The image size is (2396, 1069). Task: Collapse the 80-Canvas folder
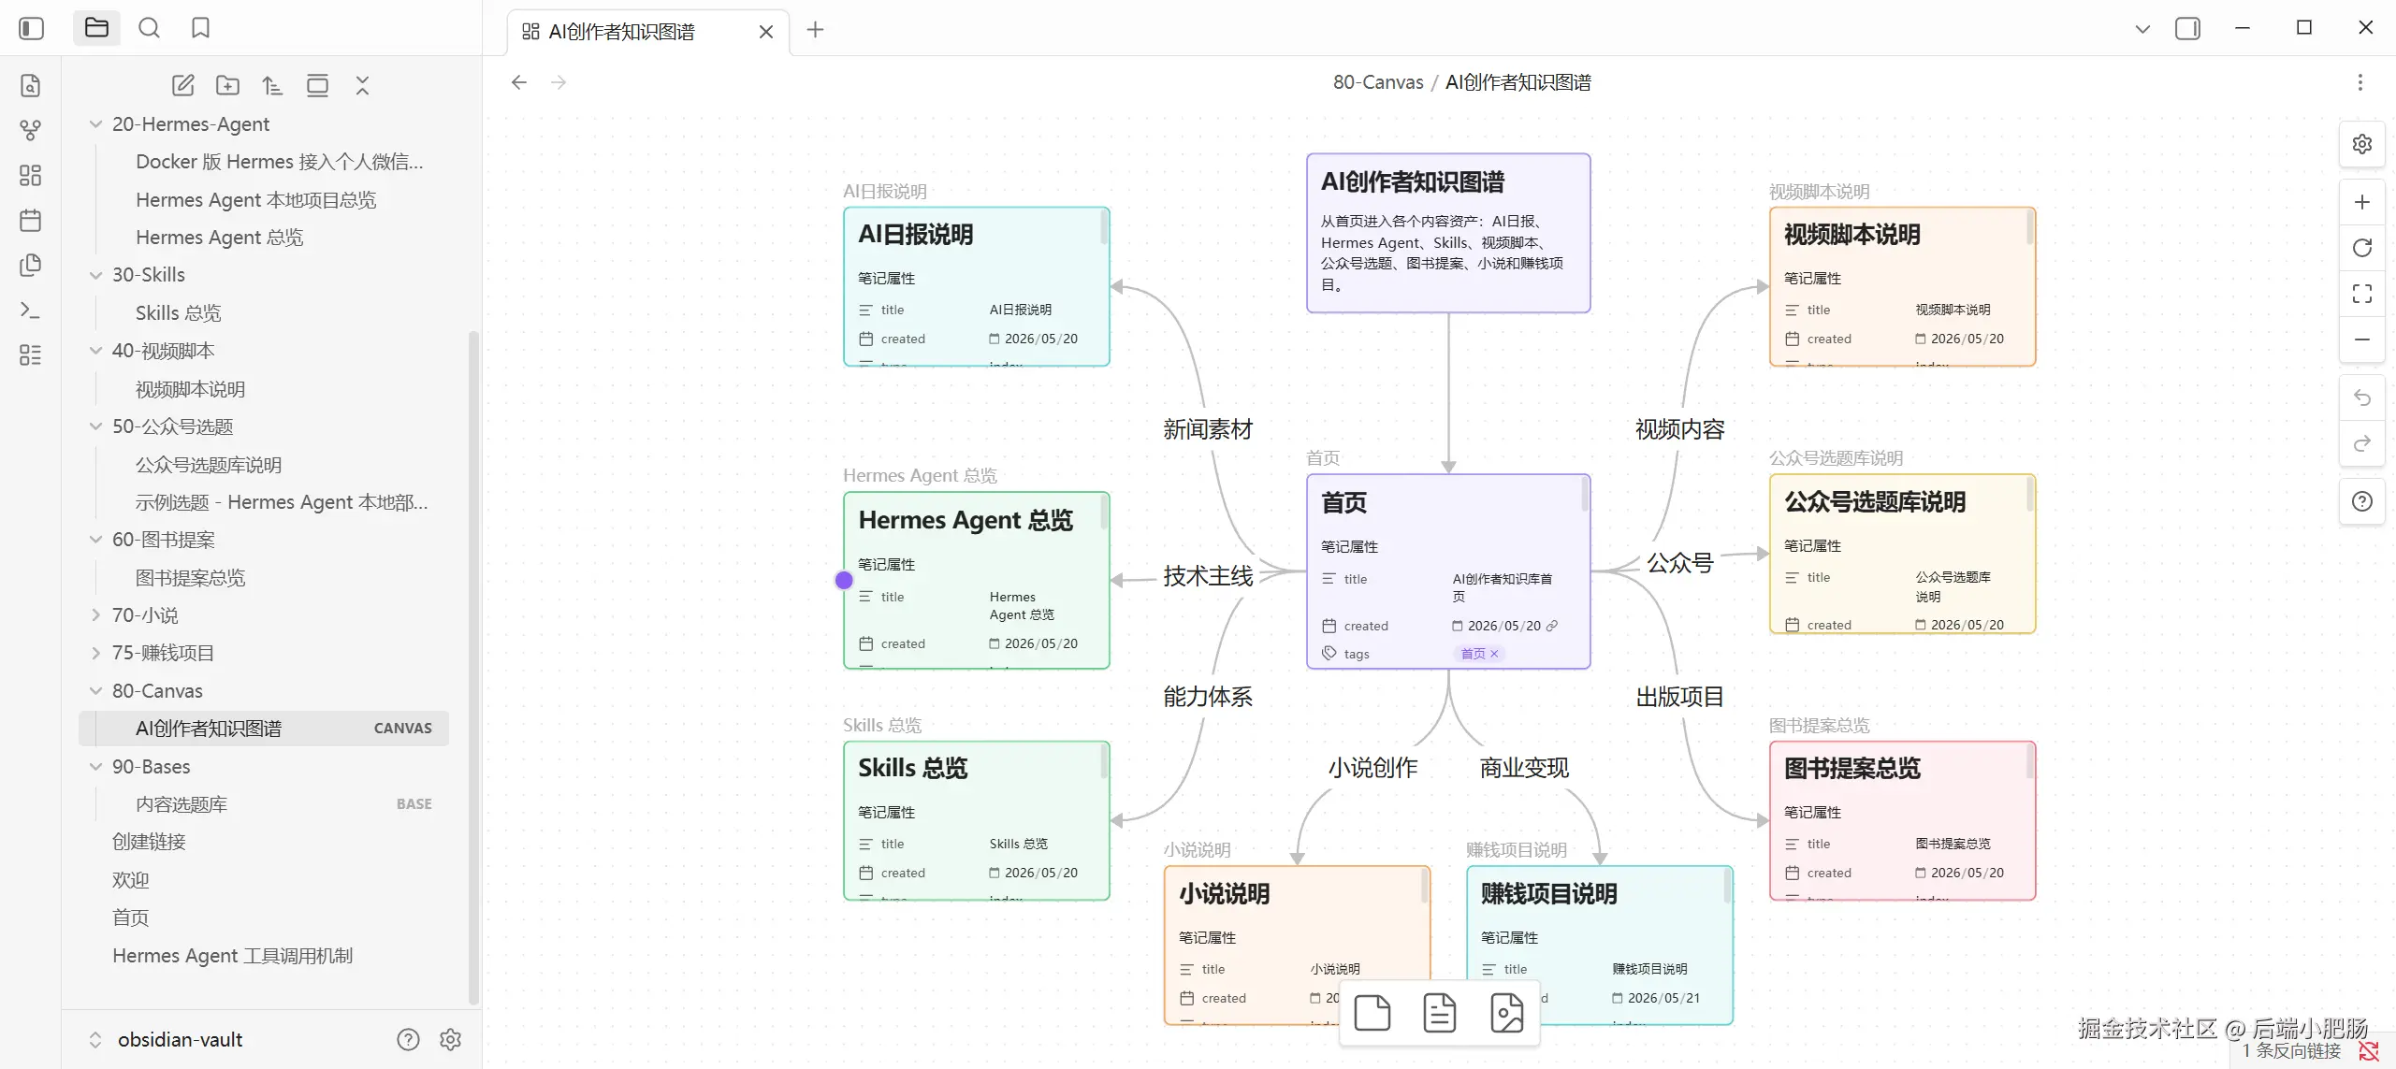click(x=95, y=691)
